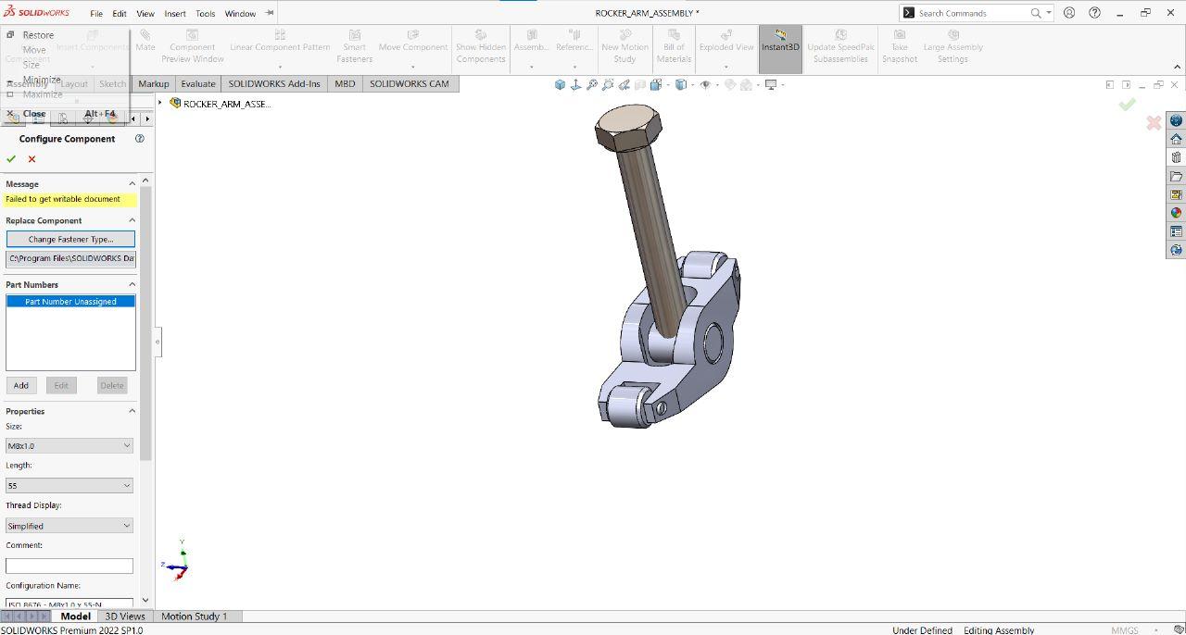Screen dimensions: 1186x635
Task: Switch to the 3D Views tab
Action: coord(125,616)
